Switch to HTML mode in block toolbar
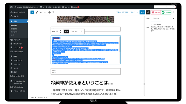This screenshot has width=186, height=104. click(x=67, y=31)
